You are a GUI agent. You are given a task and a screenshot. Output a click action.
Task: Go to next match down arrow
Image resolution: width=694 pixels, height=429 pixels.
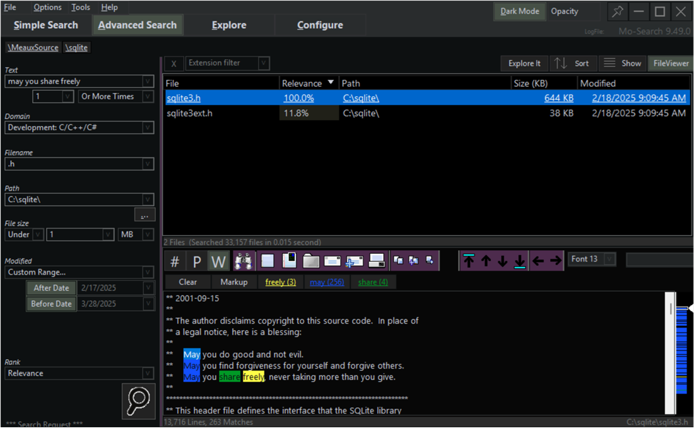coord(503,261)
